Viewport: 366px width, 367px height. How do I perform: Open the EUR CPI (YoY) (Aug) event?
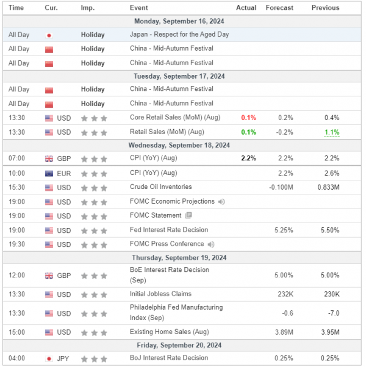coord(153,173)
